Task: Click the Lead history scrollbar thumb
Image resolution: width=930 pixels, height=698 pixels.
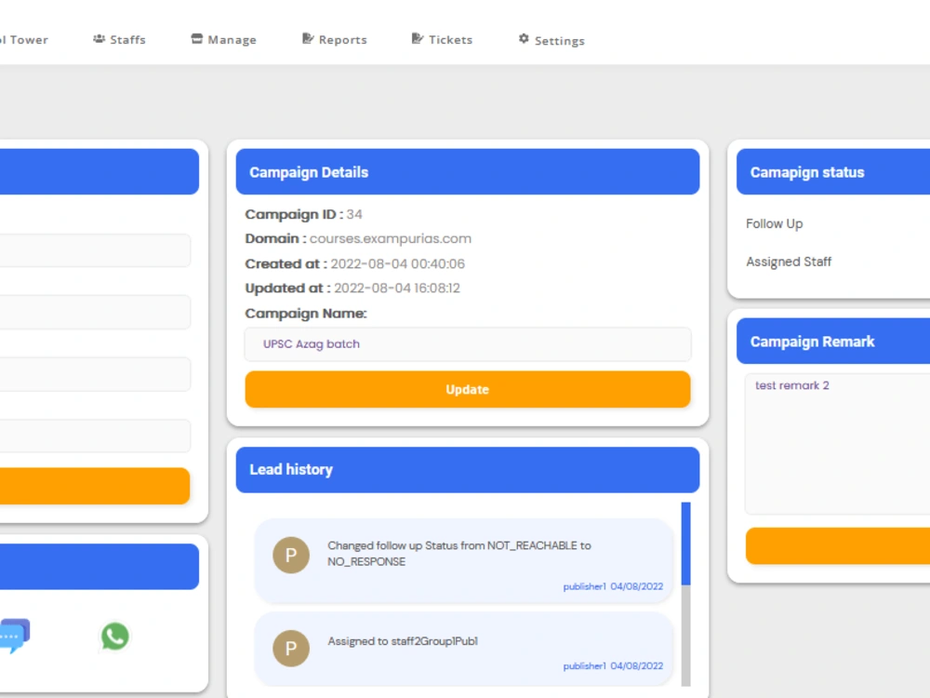Action: [x=685, y=544]
